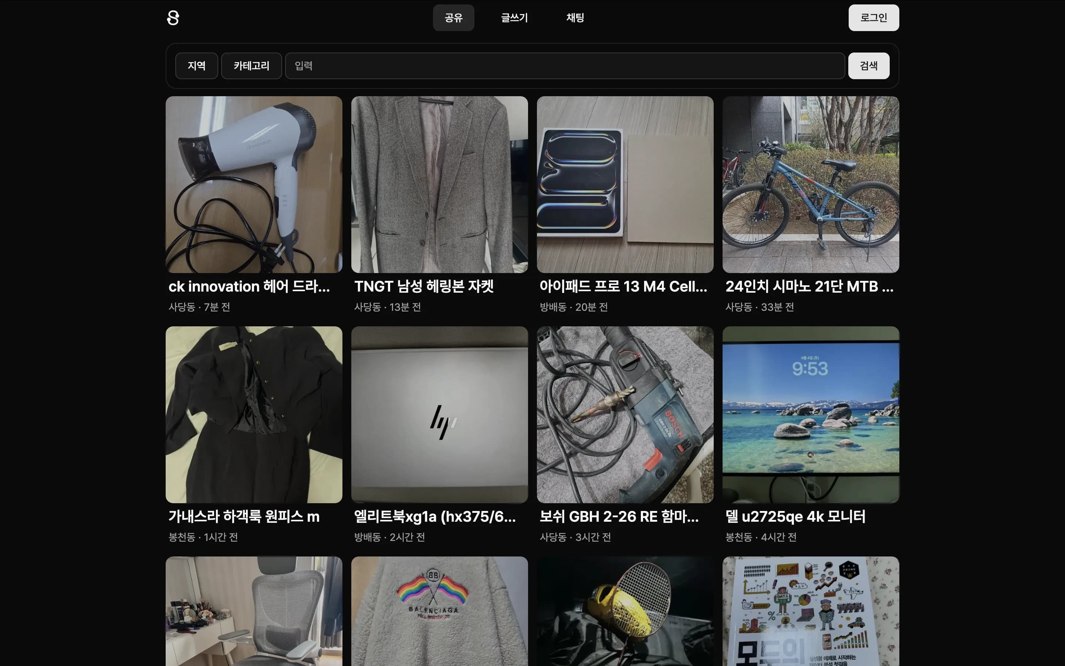Screen dimensions: 1065x666
Task: Open the 채팅 tab
Action: pos(575,18)
